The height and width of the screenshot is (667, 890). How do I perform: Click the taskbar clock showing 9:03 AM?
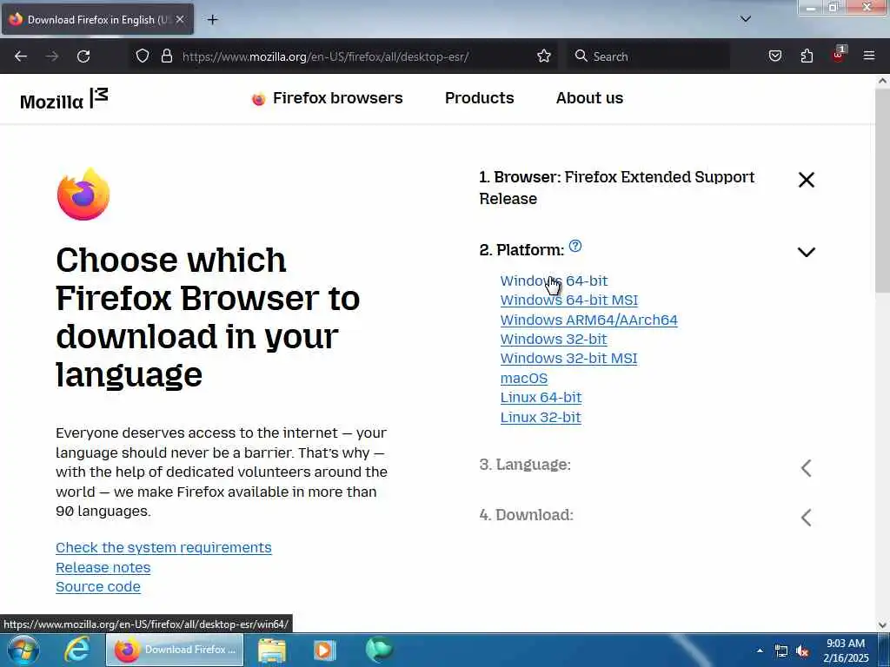[846, 650]
